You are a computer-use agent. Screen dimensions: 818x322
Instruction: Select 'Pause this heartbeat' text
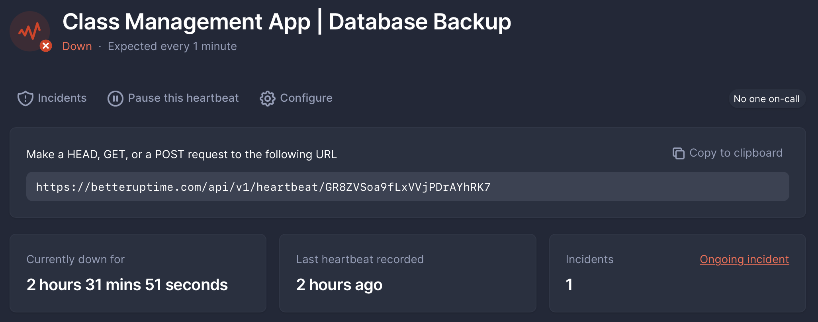coord(183,98)
